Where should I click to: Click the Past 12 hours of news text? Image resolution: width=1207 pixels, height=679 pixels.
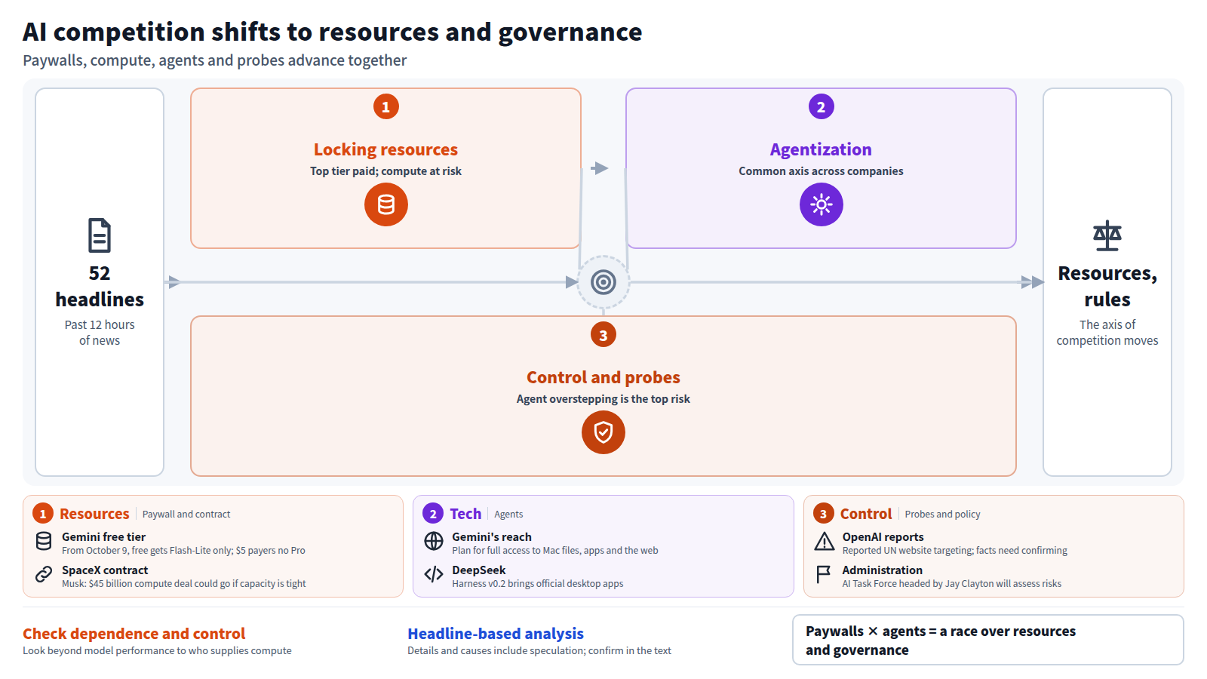tap(100, 333)
